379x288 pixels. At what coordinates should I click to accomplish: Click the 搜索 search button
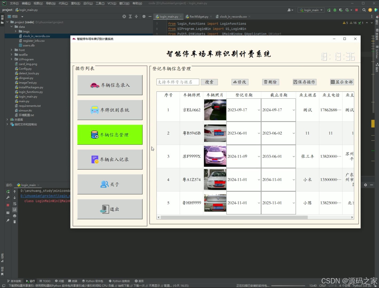click(209, 82)
